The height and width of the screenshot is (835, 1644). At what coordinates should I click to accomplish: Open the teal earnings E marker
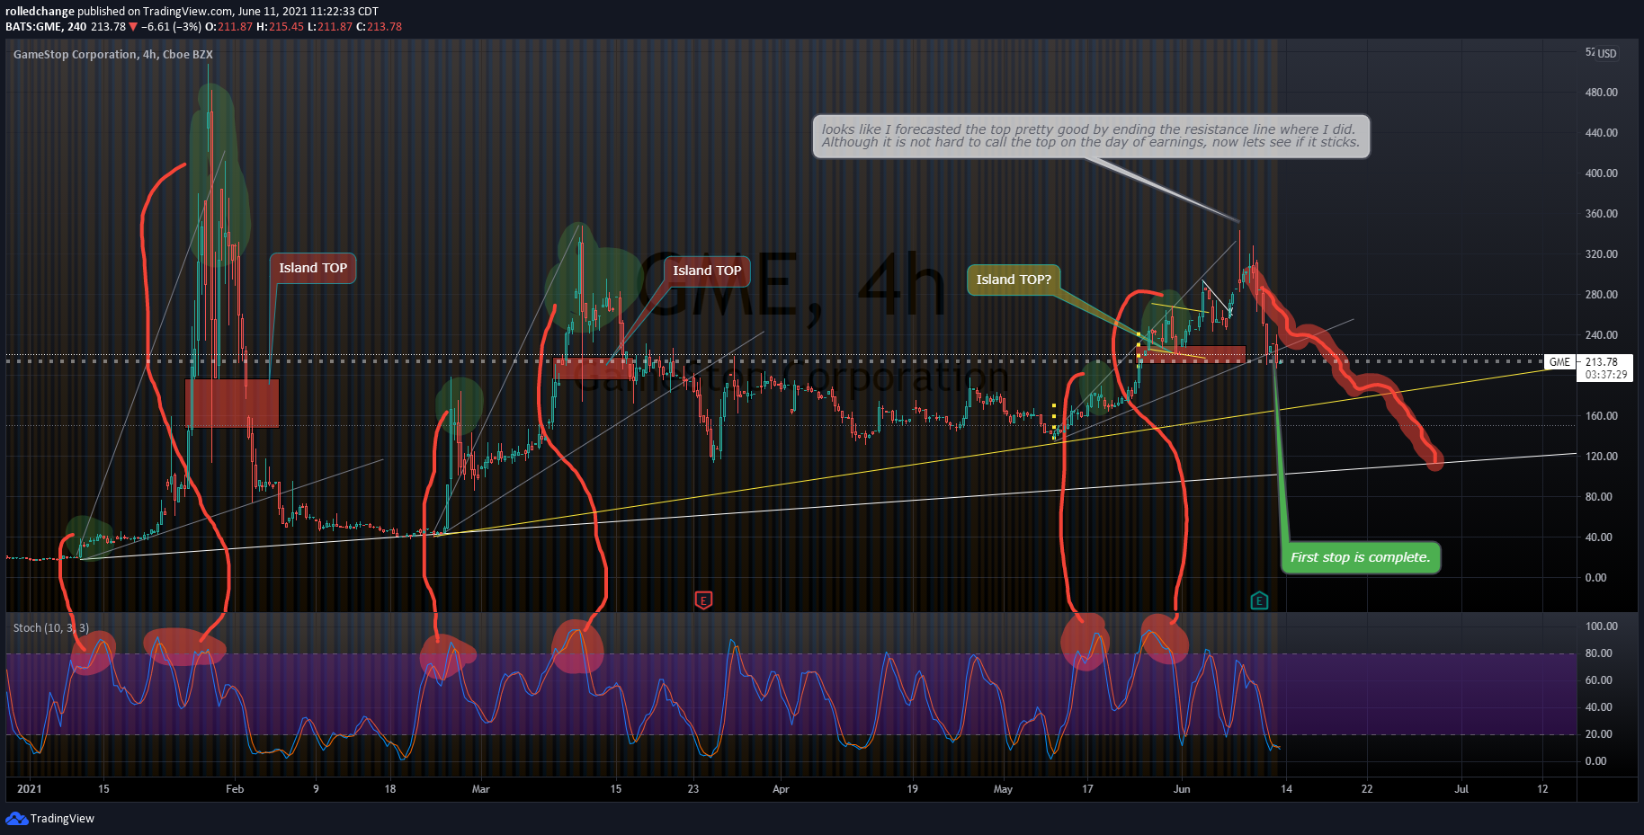pos(1259,600)
